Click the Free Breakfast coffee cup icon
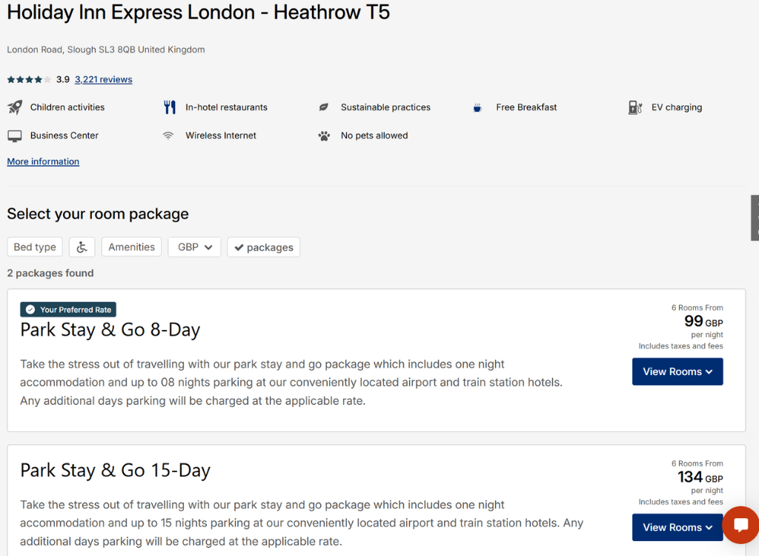This screenshot has height=556, width=759. (x=478, y=107)
